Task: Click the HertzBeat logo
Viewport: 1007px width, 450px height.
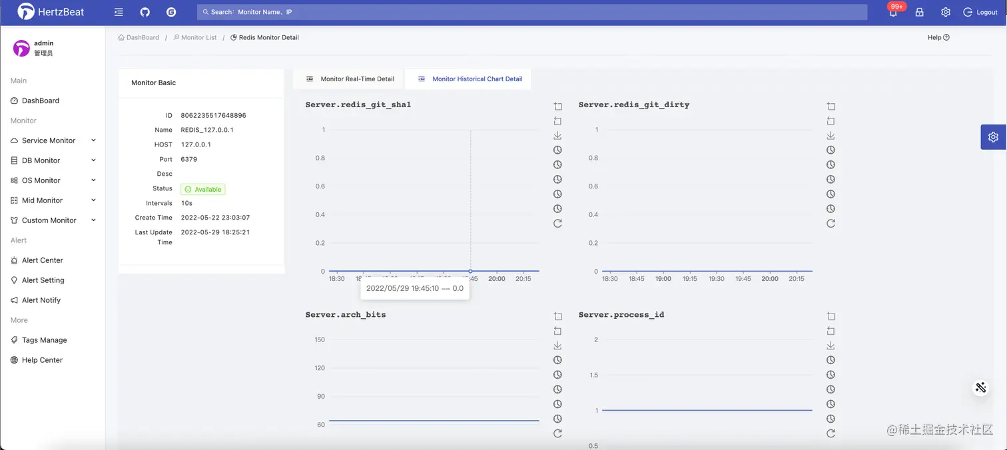Action: coord(51,11)
